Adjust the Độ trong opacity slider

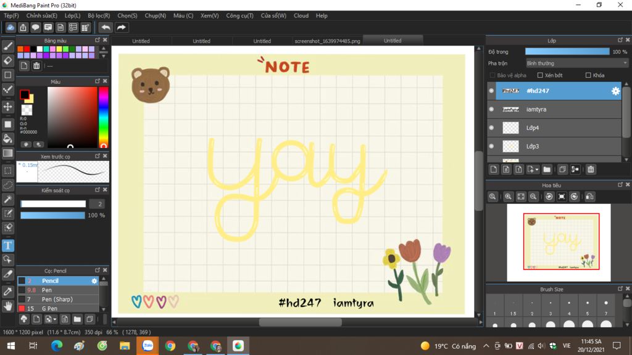[567, 52]
